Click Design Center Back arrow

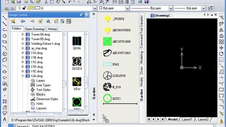coord(23,21)
